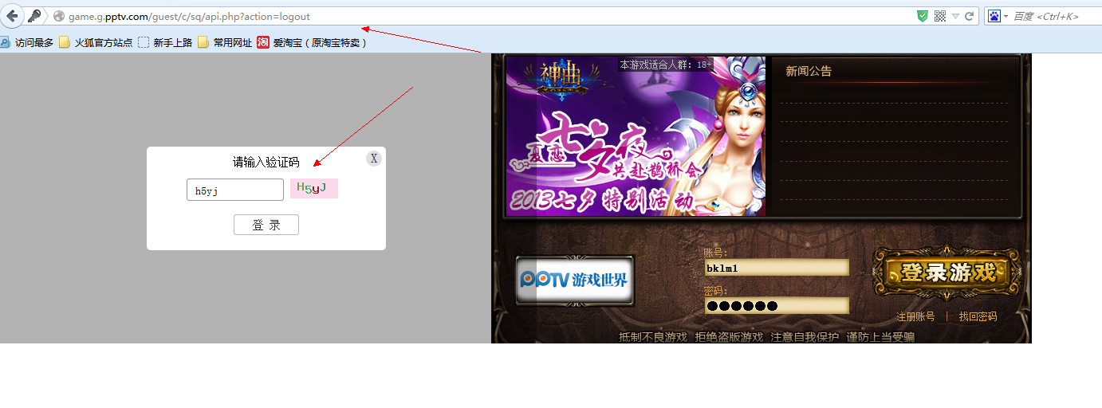Close the captcha dialog with X
Image resolution: width=1102 pixels, height=408 pixels.
374,159
